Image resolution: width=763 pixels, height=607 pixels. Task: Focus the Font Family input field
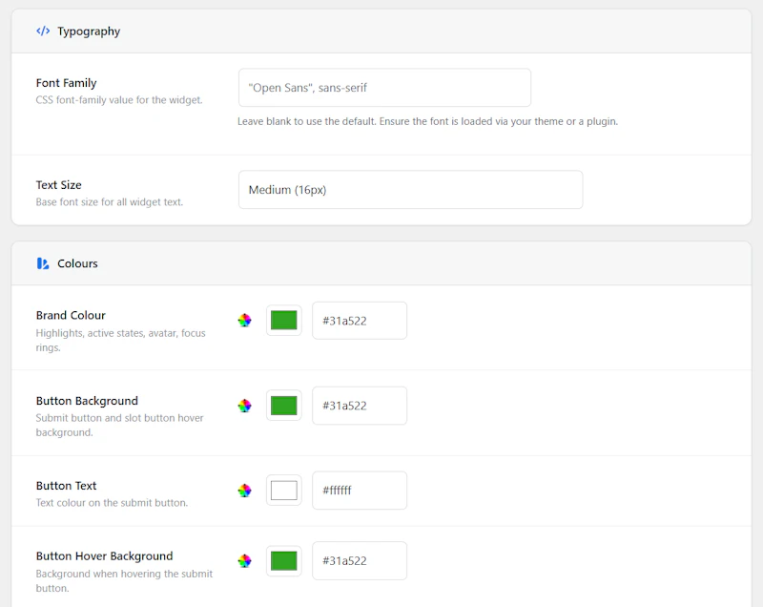(384, 88)
